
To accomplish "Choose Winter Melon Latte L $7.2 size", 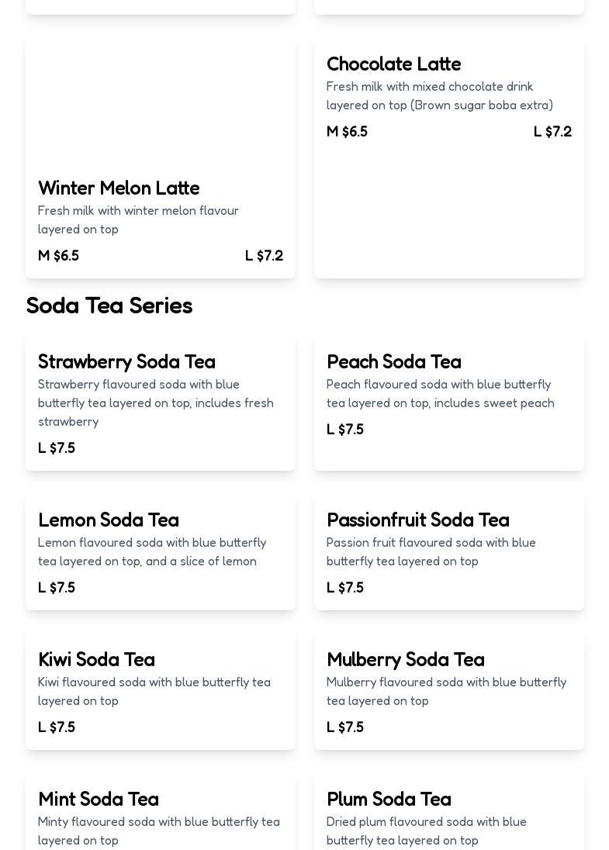I will tap(264, 256).
